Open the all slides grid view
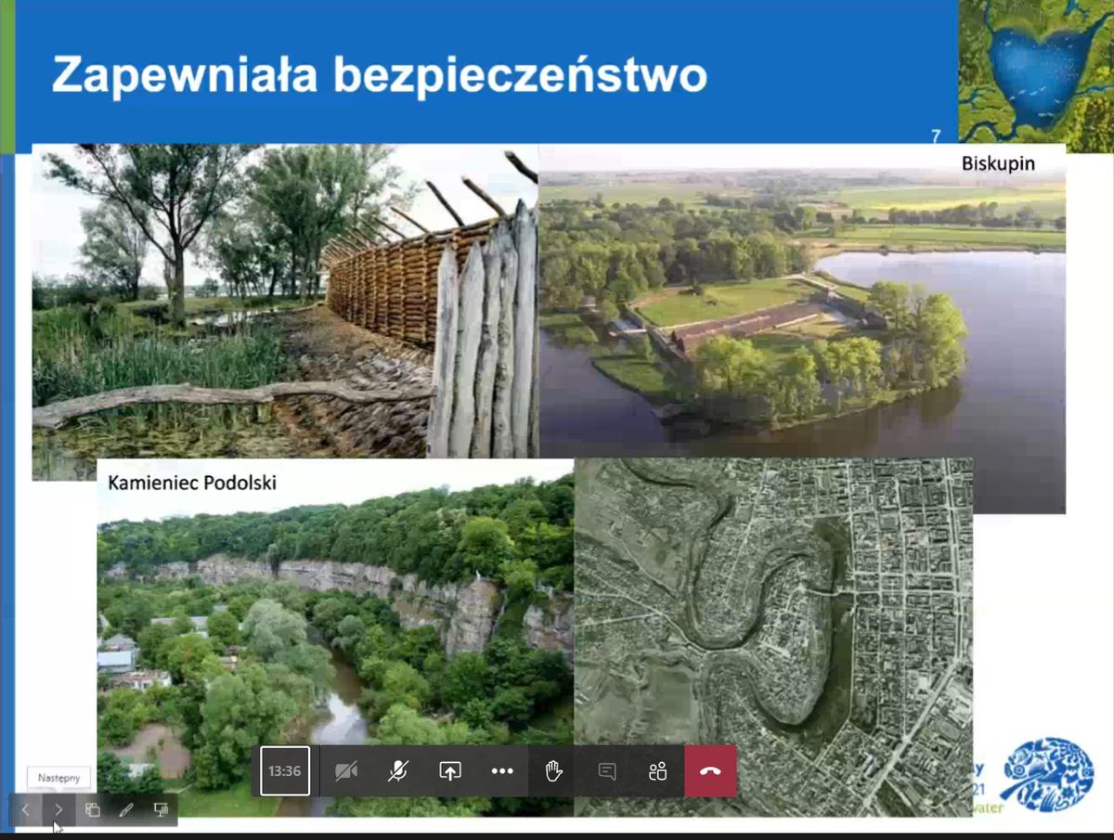The height and width of the screenshot is (840, 1114). tap(93, 809)
